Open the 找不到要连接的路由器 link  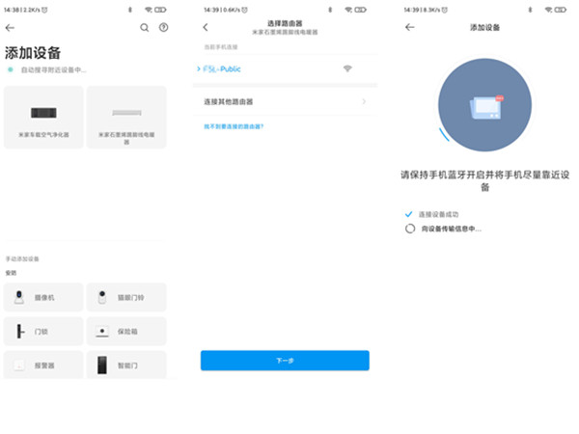(234, 126)
